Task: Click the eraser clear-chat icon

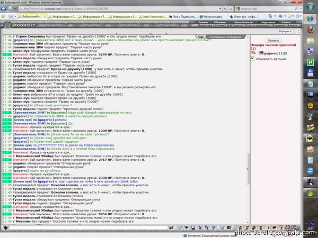Action: coord(179,227)
